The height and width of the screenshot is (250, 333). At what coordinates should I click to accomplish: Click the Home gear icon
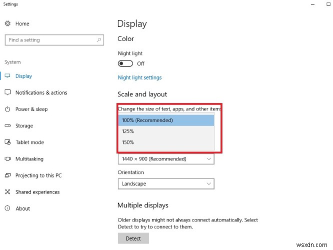point(7,23)
